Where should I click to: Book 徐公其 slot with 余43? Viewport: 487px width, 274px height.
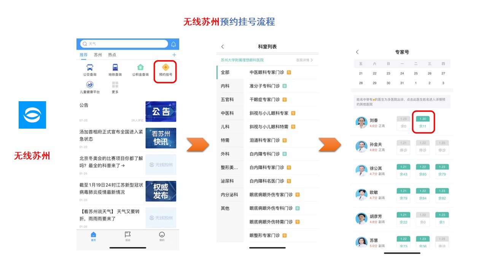pyautogui.click(x=404, y=170)
